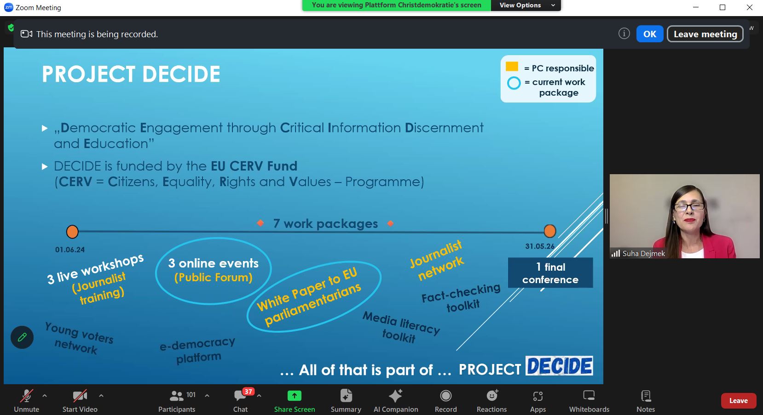The image size is (763, 415).
Task: Open video options caret next to Start Video
Action: pyautogui.click(x=101, y=395)
